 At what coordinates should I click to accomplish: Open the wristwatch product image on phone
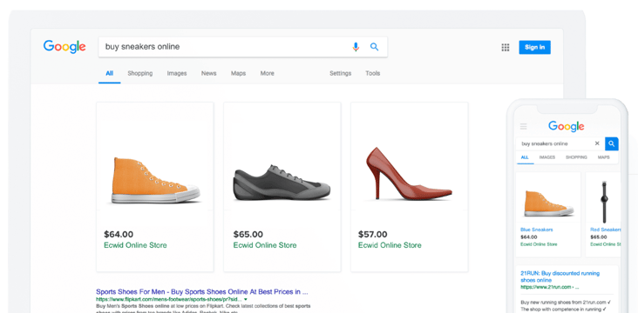(604, 202)
